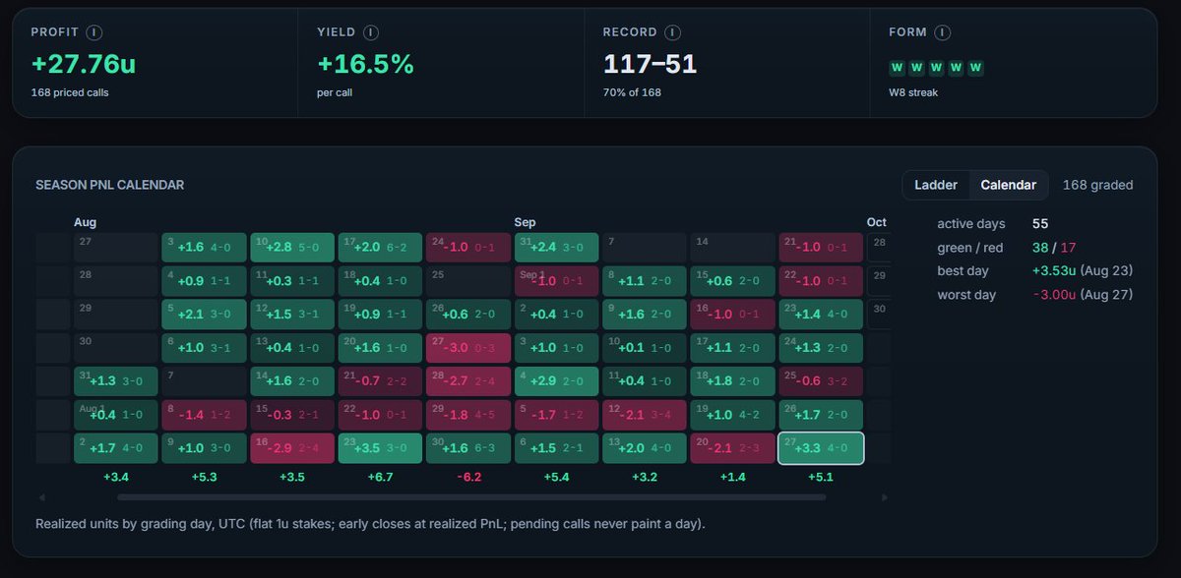
Task: Click the info icon beside PROFIT
Action: pyautogui.click(x=94, y=32)
